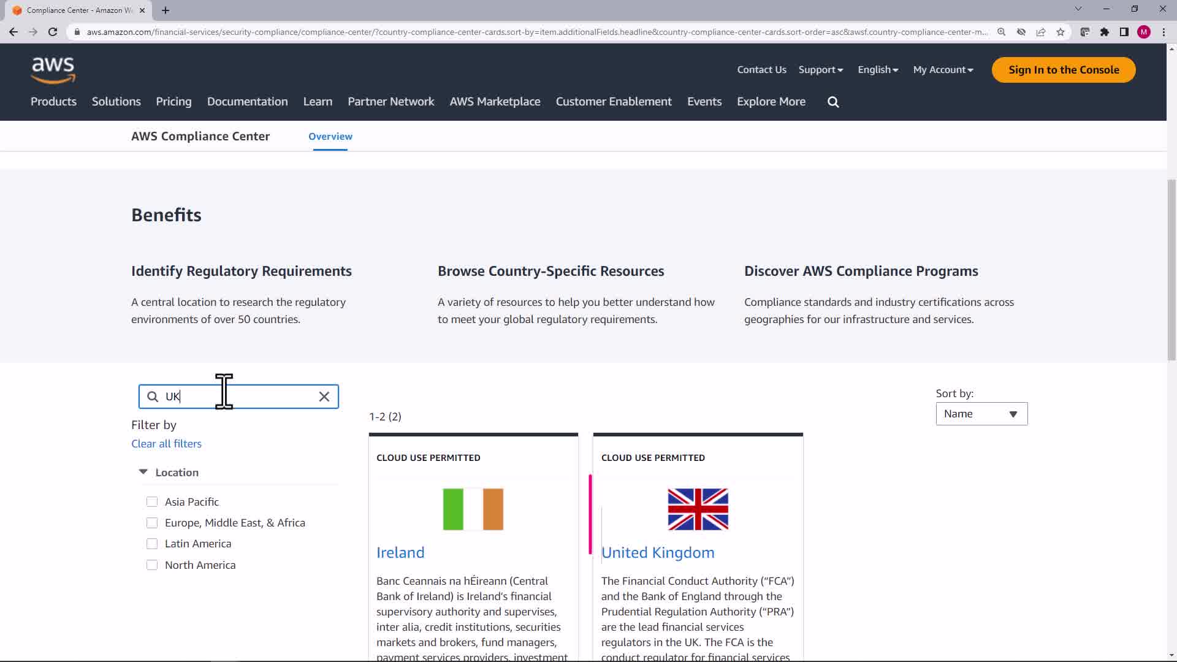Collapse the Location filter section
The width and height of the screenshot is (1177, 662).
coord(143,473)
